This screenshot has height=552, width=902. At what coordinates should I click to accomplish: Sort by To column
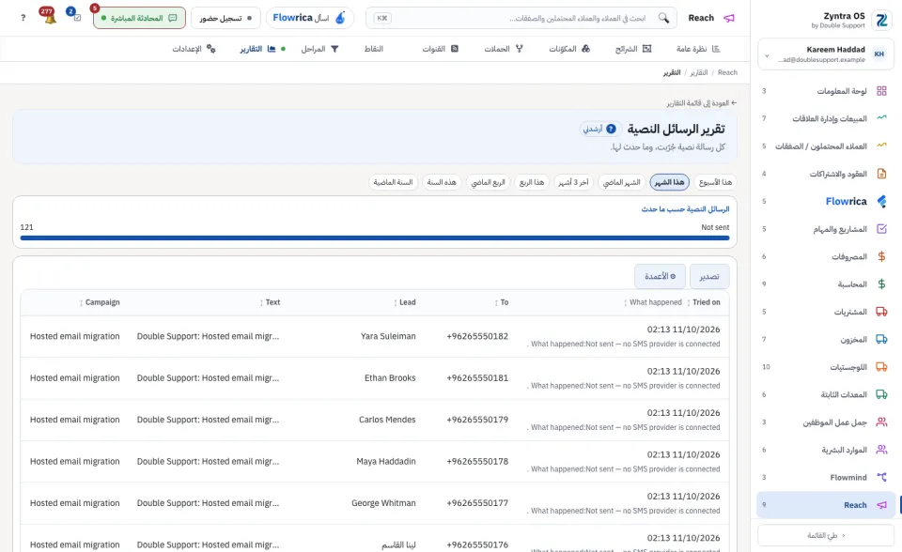[x=502, y=302]
